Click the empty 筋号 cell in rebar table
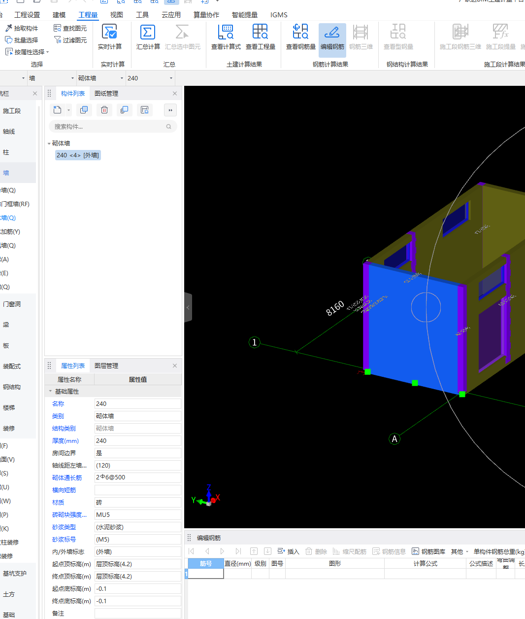Screen dimensions: 525x619 (206, 574)
